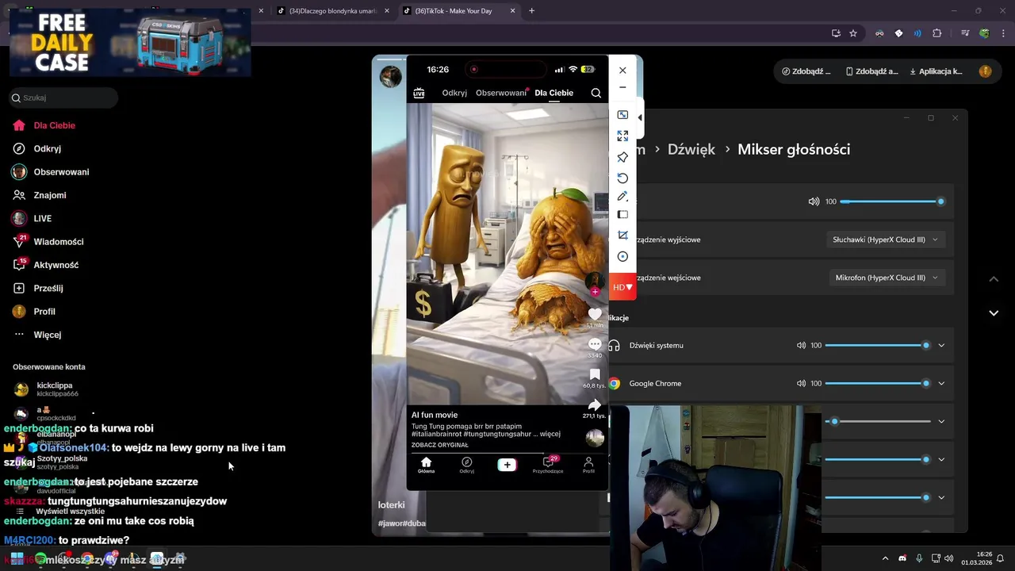Adjust Google Chrome volume slider
Viewport: 1015px width, 571px height.
[x=877, y=384]
